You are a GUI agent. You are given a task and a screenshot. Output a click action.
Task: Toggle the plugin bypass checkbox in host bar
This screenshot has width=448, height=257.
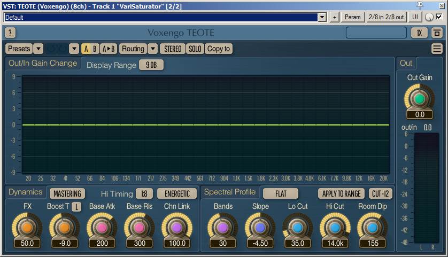pyautogui.click(x=439, y=17)
